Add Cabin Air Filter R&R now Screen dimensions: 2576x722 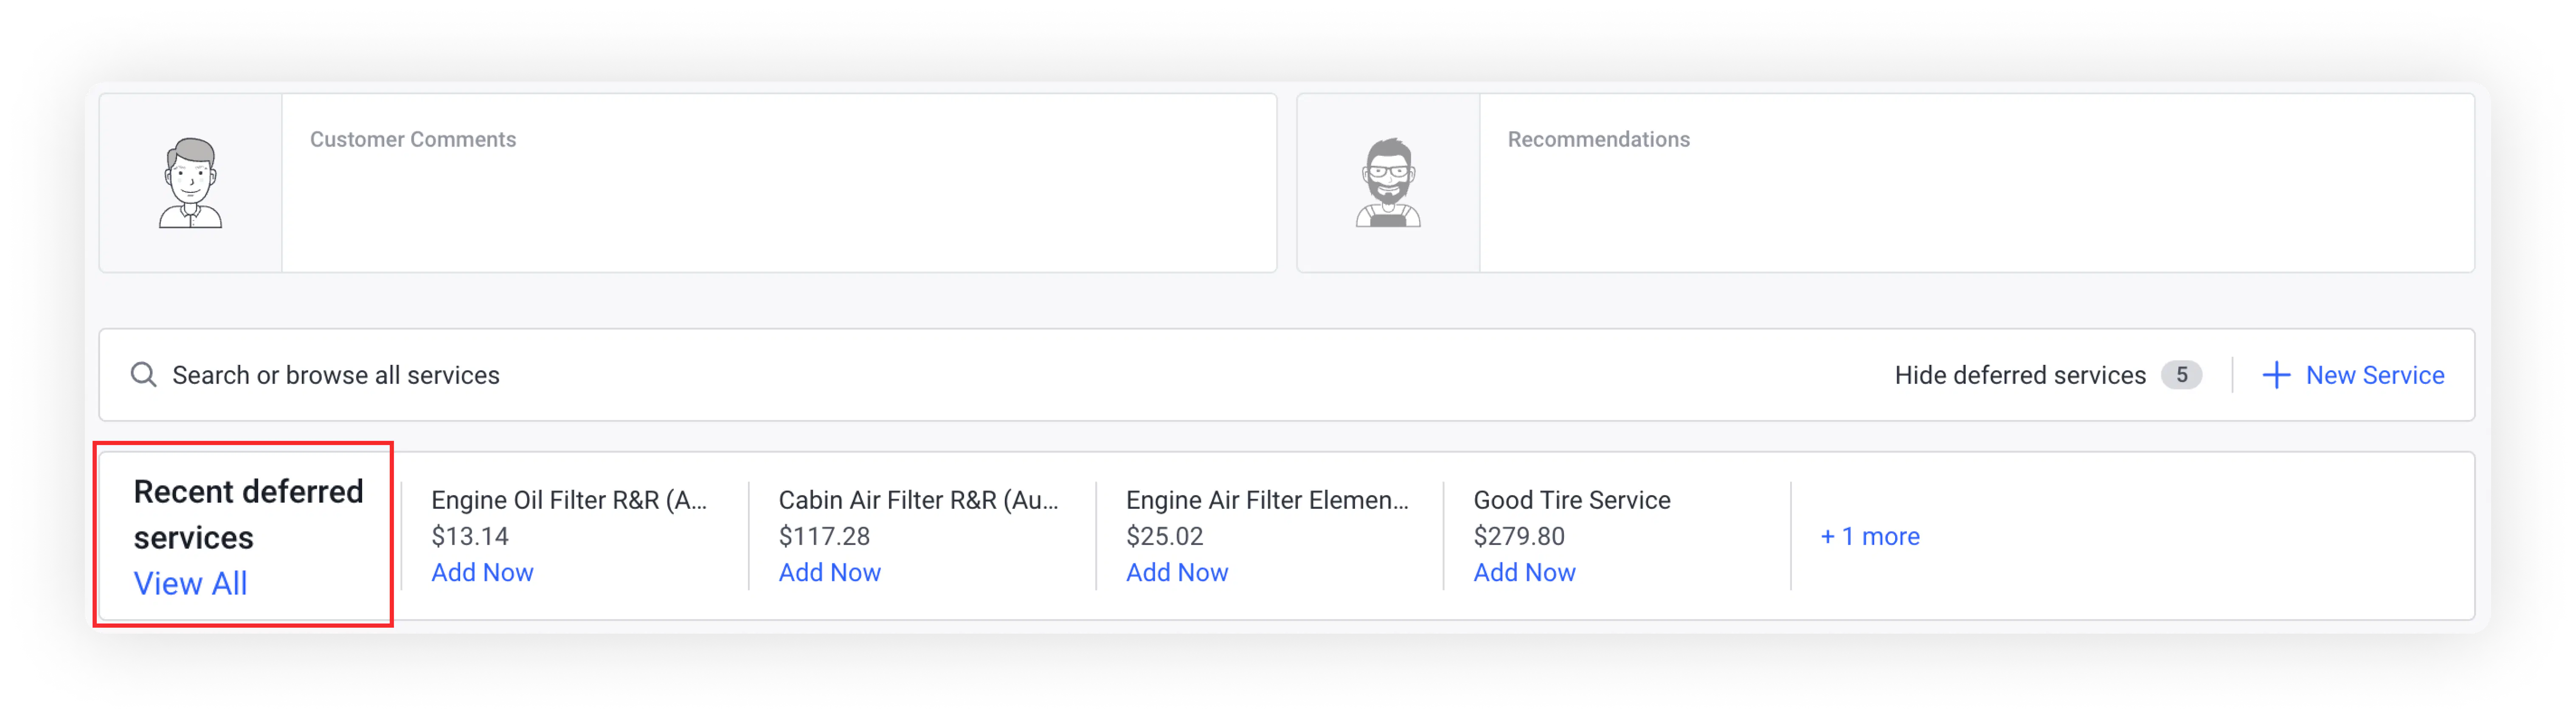[x=829, y=572]
